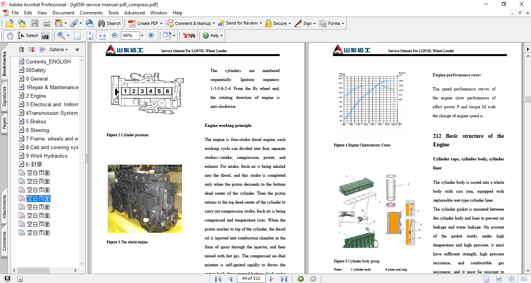
Task: Expand the bookmark Options dropdown
Action: 58,49
